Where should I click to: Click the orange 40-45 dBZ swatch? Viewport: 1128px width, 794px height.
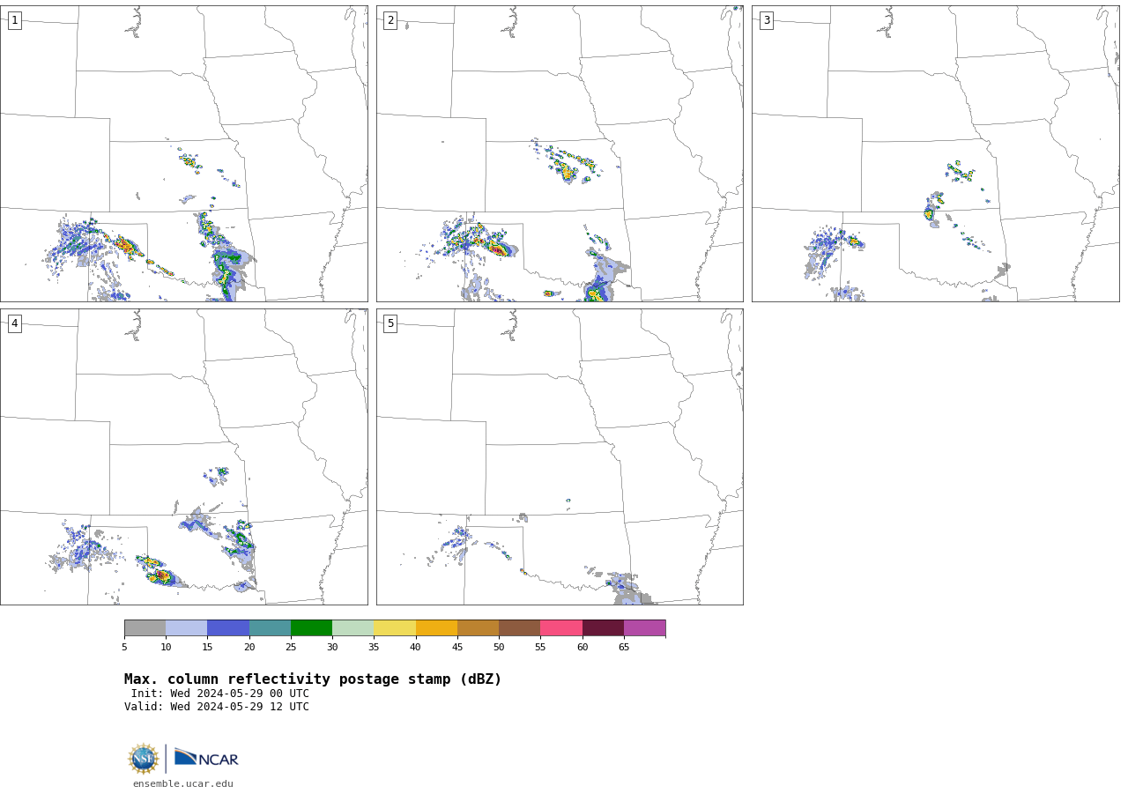click(x=436, y=627)
